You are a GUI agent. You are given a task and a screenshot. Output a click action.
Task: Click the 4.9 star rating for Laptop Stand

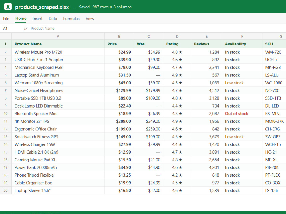pos(177,75)
